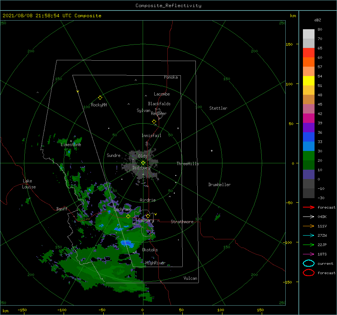The image size is (337, 315).
Task: Click the cyan 27ZW arrow legend icon
Action: (309, 236)
